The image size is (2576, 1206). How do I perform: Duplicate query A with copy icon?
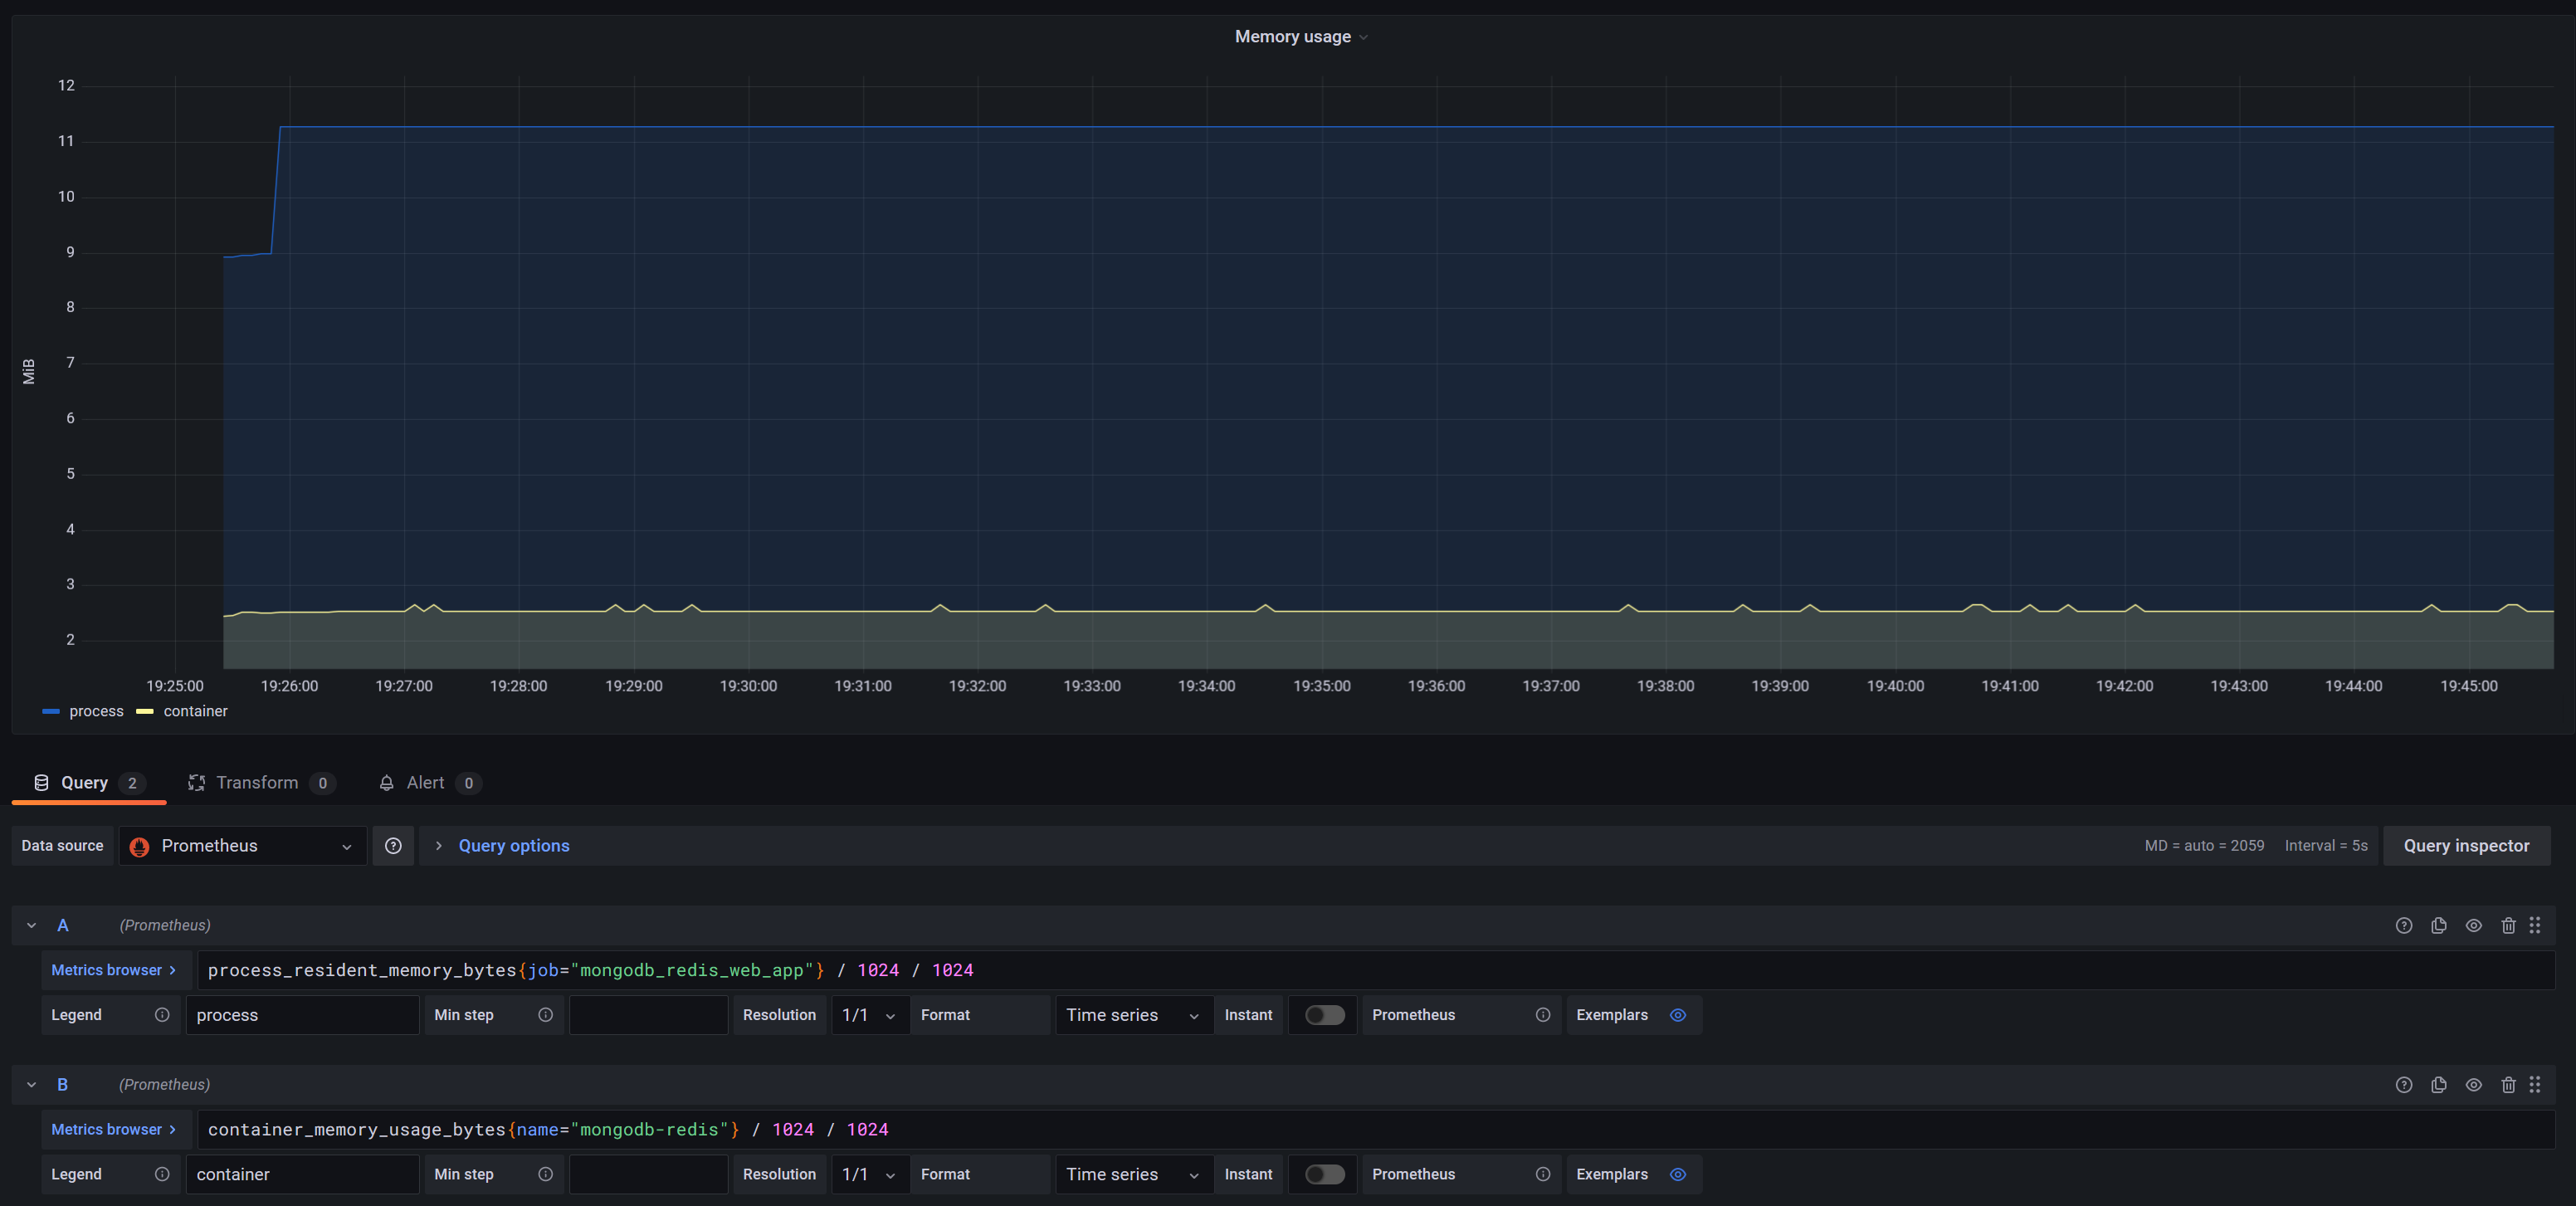tap(2438, 925)
